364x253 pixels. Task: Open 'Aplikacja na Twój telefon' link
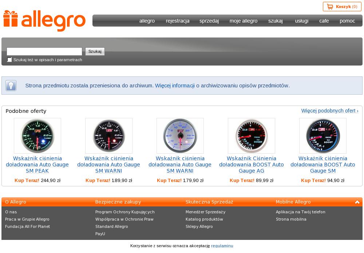[x=301, y=212]
